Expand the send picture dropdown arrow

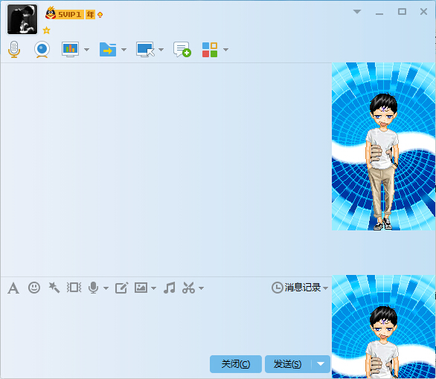pyautogui.click(x=153, y=288)
